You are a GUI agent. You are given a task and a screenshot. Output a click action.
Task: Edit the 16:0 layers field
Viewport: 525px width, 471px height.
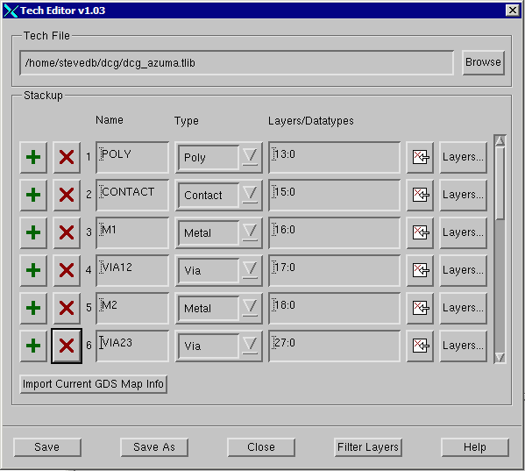(335, 232)
